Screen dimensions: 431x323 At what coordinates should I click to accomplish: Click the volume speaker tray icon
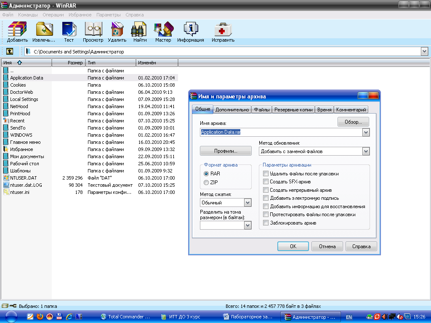[x=385, y=317]
